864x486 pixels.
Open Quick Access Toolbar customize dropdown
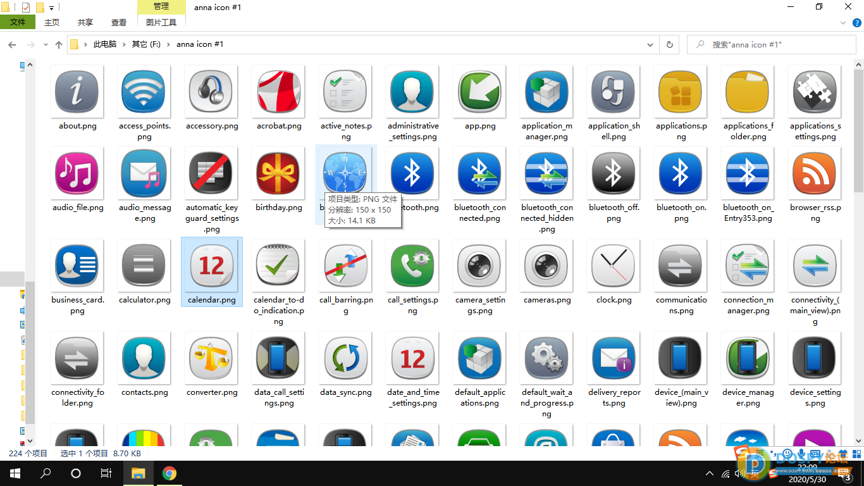(51, 8)
